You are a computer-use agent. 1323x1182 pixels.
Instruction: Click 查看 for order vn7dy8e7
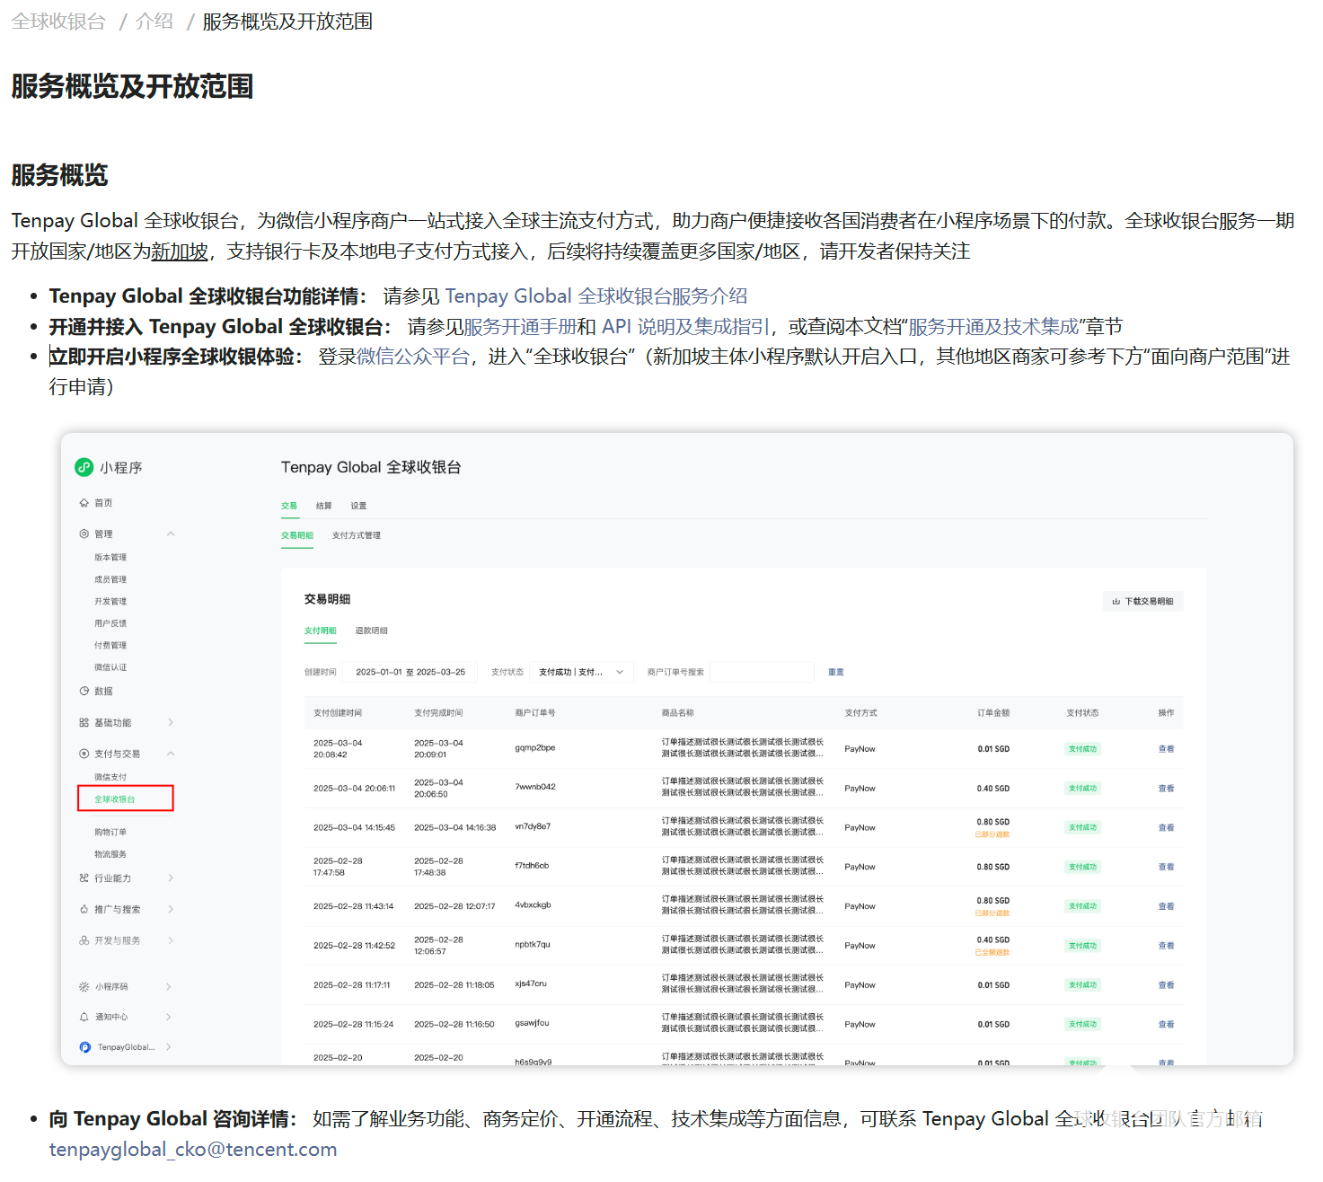pyautogui.click(x=1166, y=828)
